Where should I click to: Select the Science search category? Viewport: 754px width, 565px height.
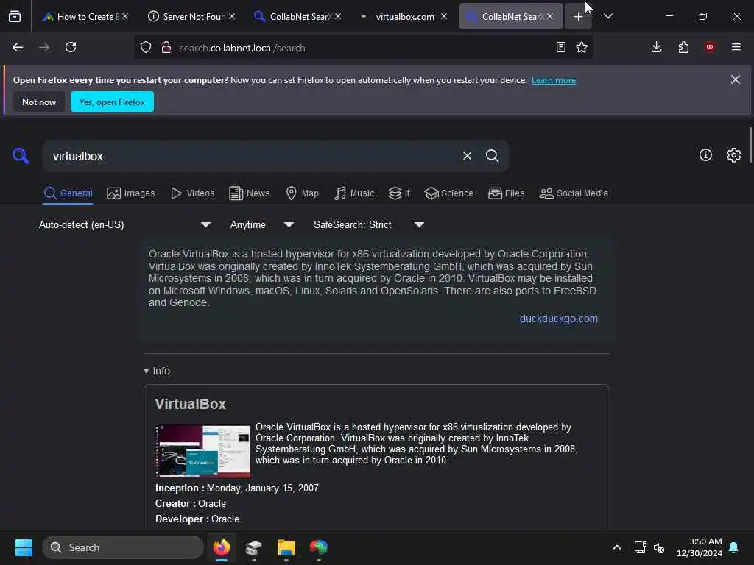(x=449, y=193)
